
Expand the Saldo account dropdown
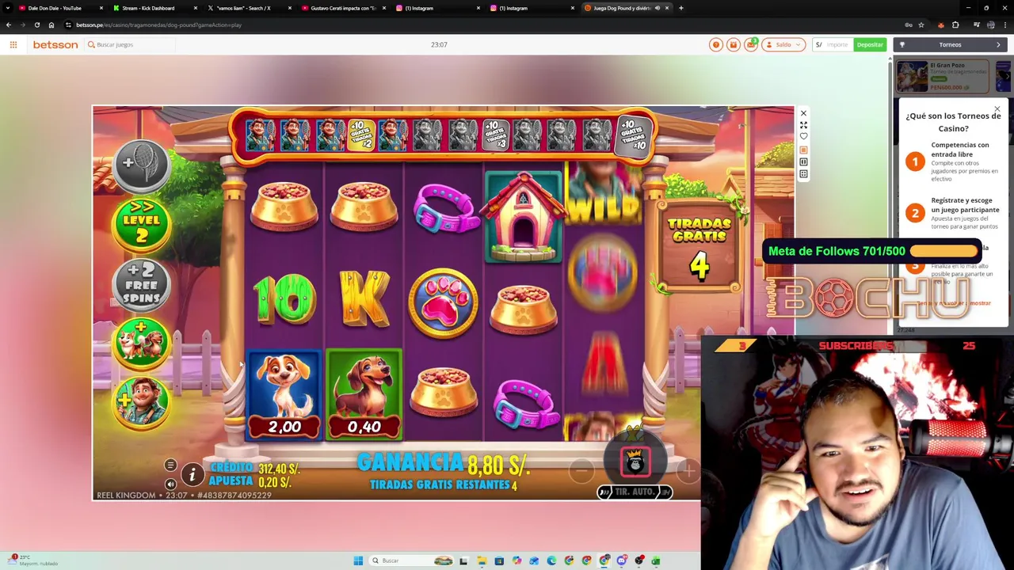tap(783, 44)
